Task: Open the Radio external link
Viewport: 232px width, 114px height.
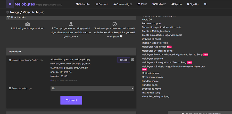Action: [x=159, y=4]
